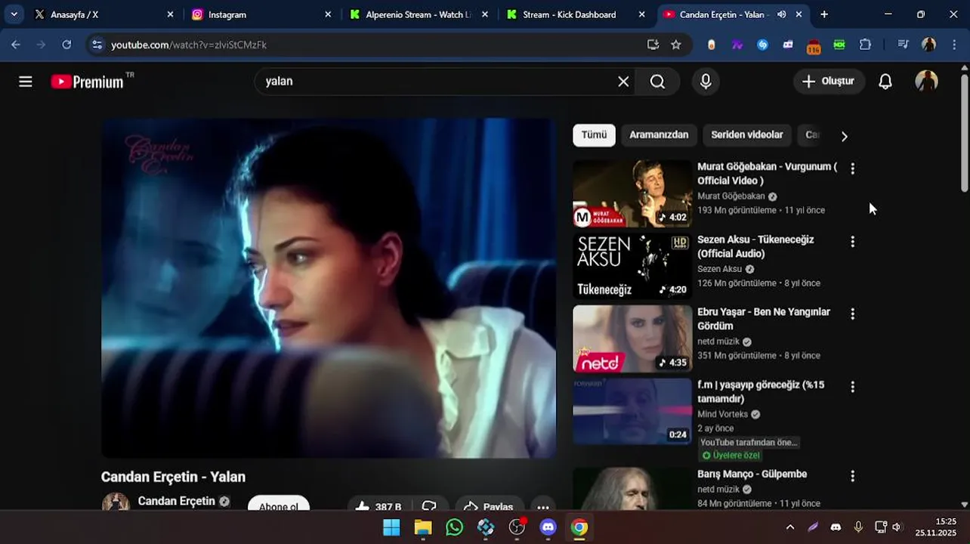Open the Murat Göğebakan Vurgunum thumbnail
970x544 pixels.
point(632,193)
